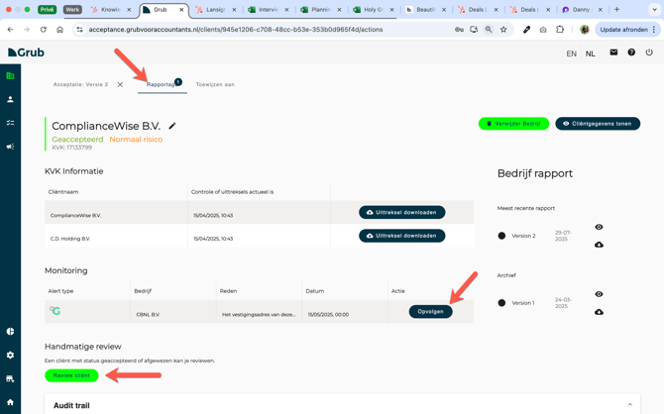664x414 pixels.
Task: Open browser extensions puzzle icon
Action: (560, 30)
